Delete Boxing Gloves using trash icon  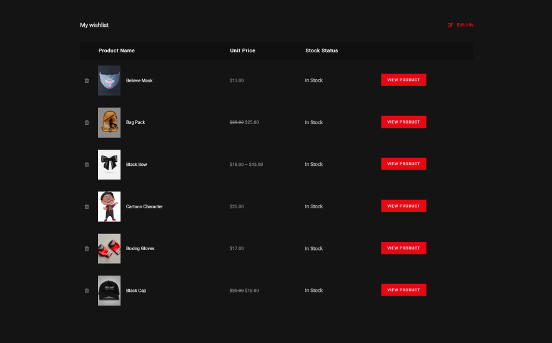87,249
